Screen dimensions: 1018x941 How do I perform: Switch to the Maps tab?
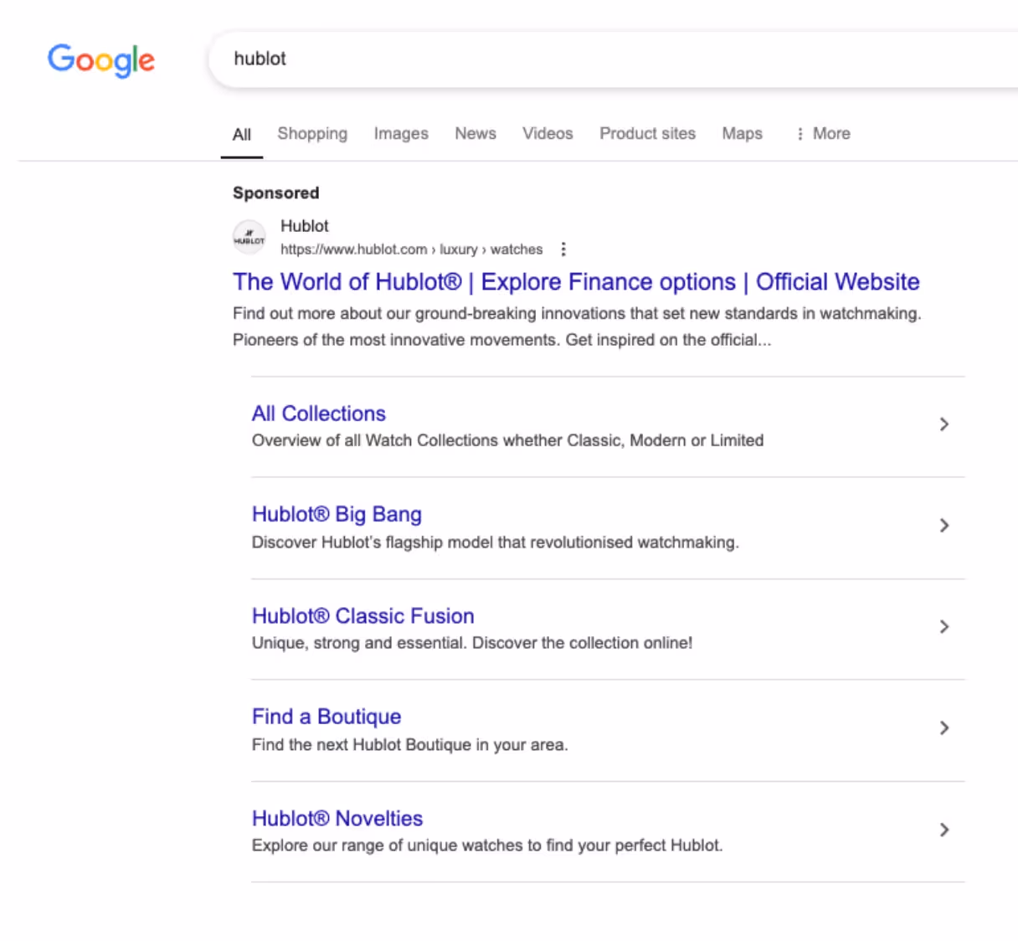coord(743,133)
